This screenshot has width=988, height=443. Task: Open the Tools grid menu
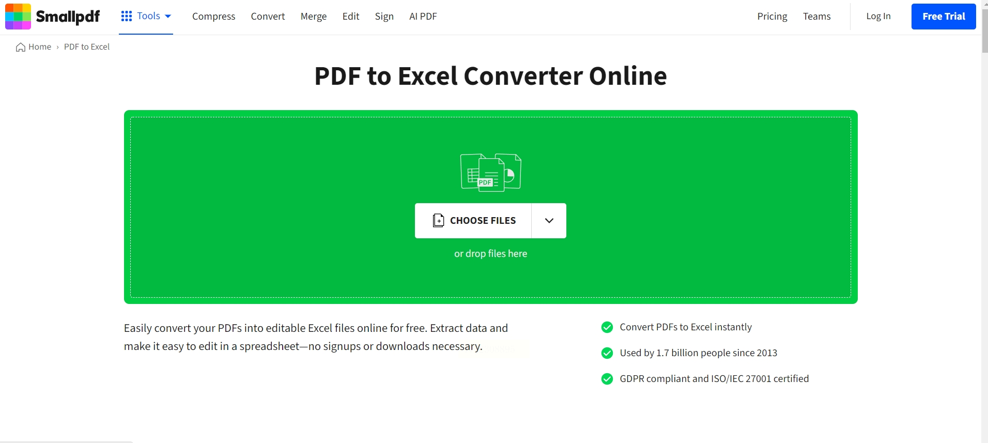(x=146, y=17)
